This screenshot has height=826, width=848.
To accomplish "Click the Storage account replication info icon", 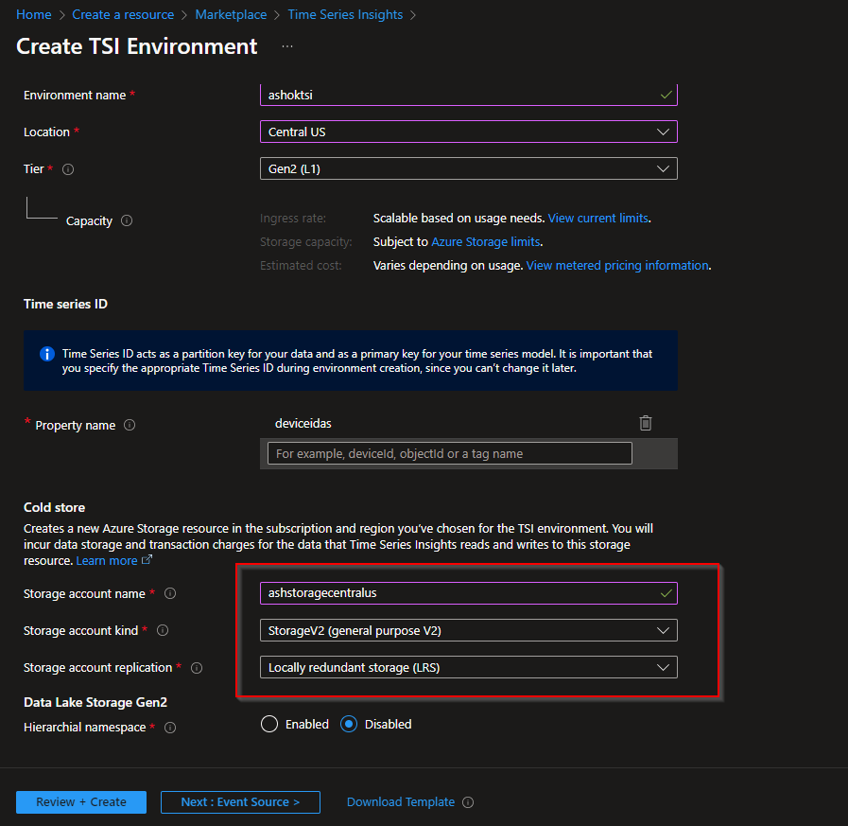I will (x=197, y=668).
